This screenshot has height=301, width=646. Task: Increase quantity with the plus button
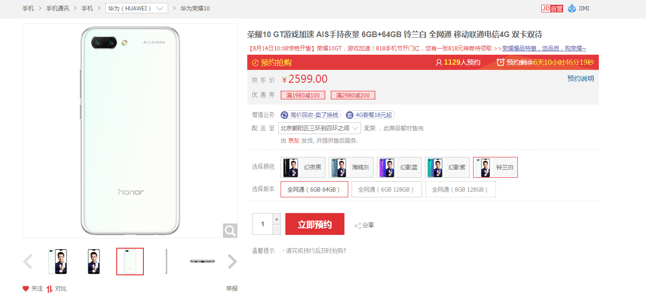pos(276,219)
